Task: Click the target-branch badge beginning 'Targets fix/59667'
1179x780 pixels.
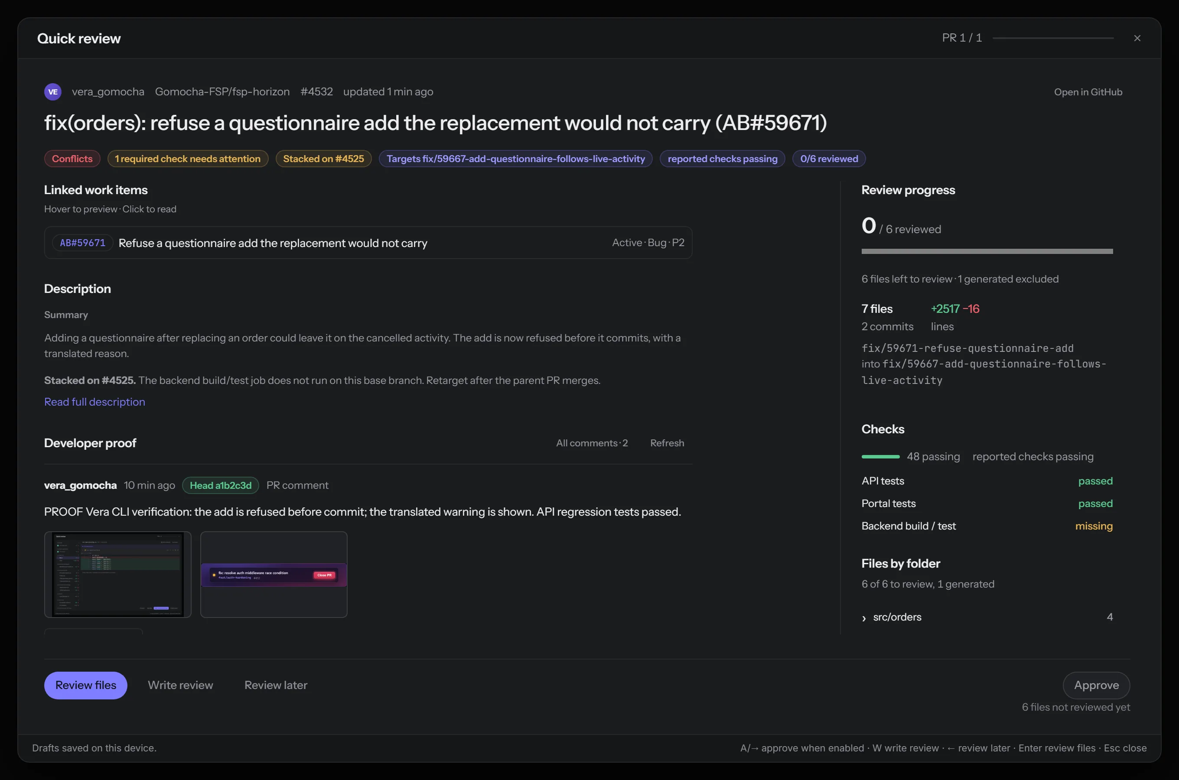Action: pyautogui.click(x=515, y=159)
